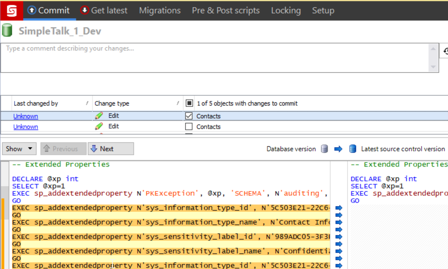This screenshot has height=269, width=448.
Task: Click the blue arrow between version icons
Action: pyautogui.click(x=338, y=149)
